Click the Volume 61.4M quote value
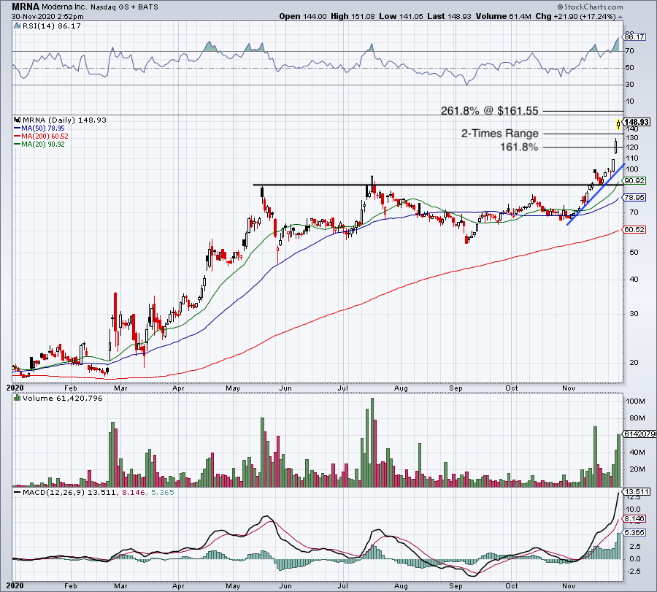 [x=503, y=16]
